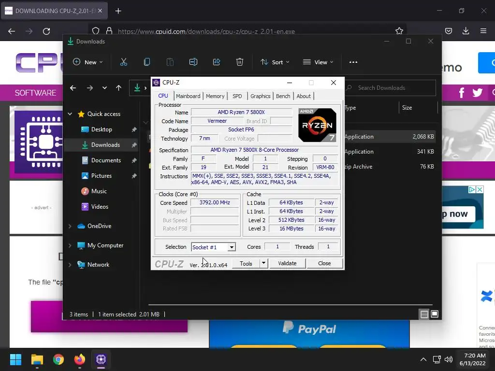Screen dimensions: 495x371
Task: Open Firefox hamburger application menu
Action: point(483,31)
